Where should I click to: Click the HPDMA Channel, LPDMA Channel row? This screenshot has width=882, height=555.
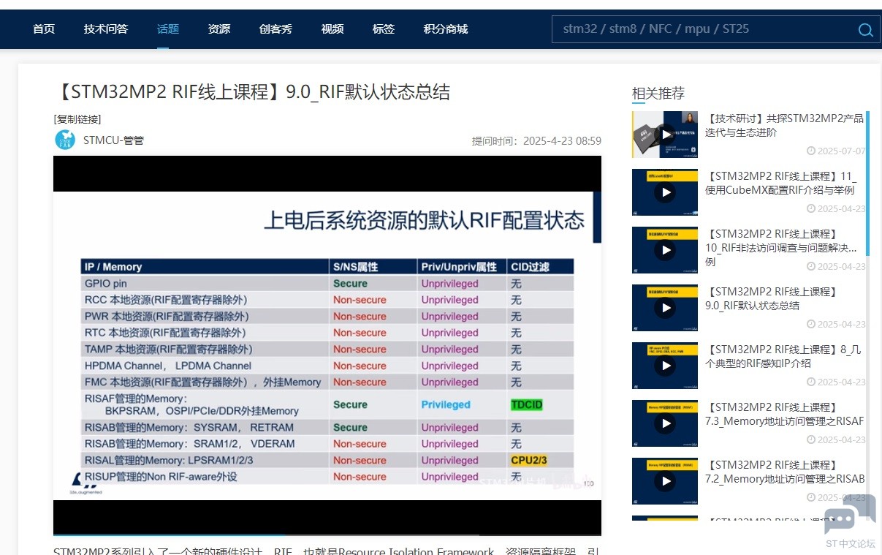168,366
